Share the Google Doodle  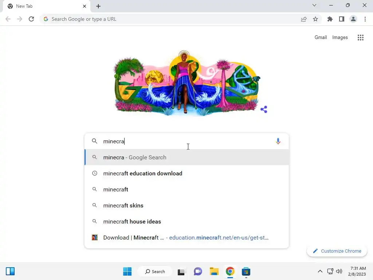[x=264, y=109]
